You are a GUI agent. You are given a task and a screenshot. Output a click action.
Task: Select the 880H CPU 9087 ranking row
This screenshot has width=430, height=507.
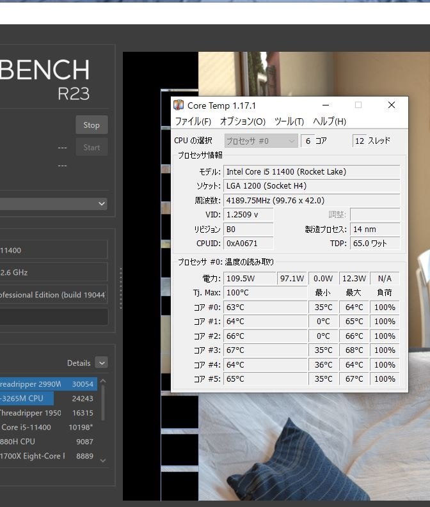(49, 441)
